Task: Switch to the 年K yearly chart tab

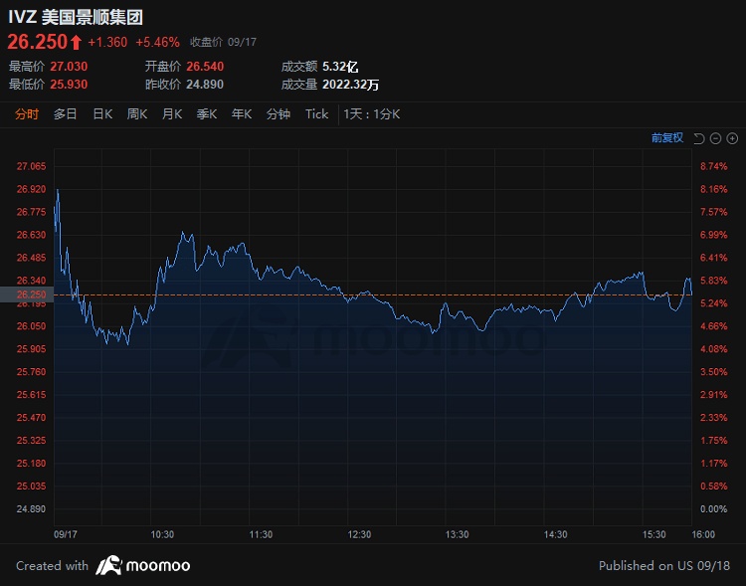Action: click(x=242, y=114)
